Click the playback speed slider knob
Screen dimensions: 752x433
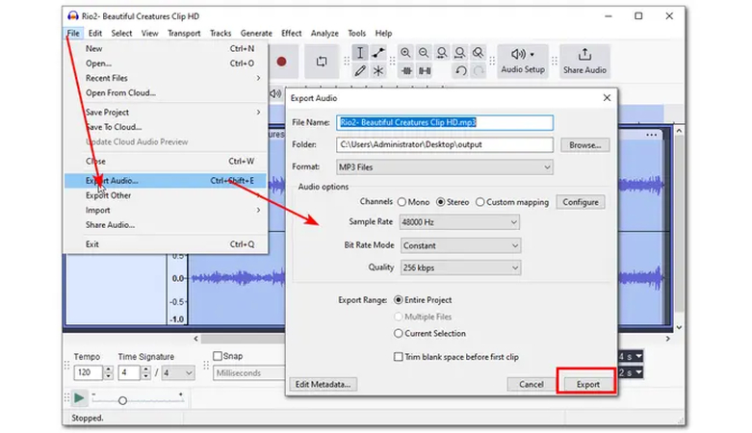tap(122, 400)
